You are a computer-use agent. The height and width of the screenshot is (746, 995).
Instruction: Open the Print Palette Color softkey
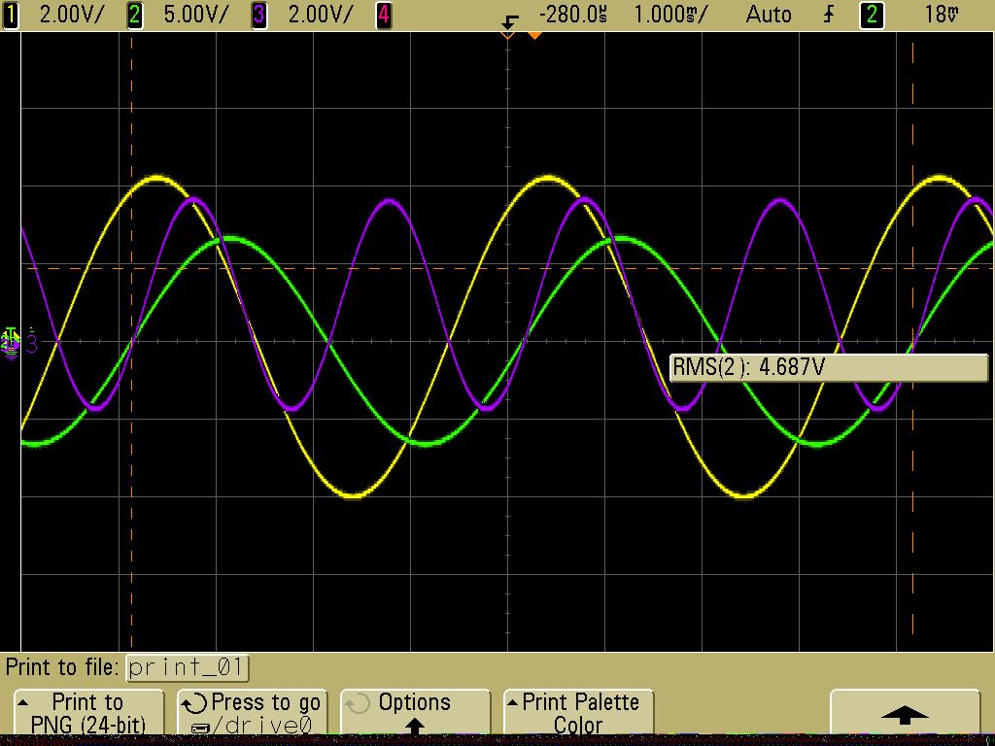(578, 713)
